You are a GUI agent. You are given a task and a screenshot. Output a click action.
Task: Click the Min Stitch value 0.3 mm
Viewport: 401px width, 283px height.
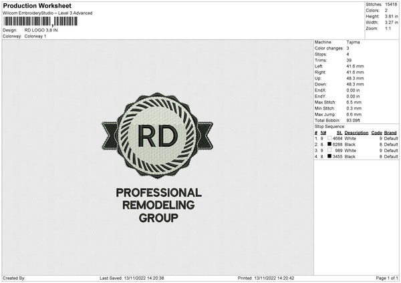click(x=354, y=108)
